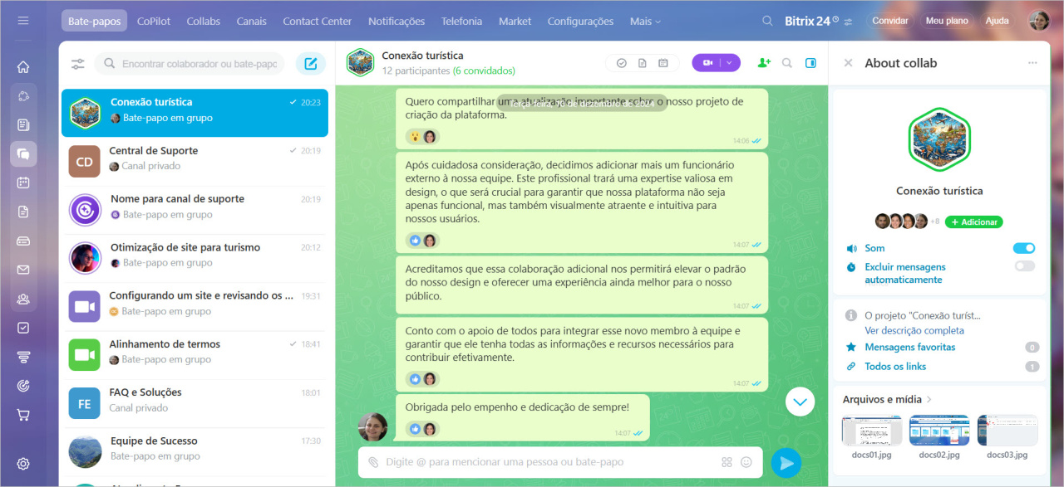Send the message with blue arrow button
Viewport: 1064px width, 487px height.
pyautogui.click(x=786, y=462)
